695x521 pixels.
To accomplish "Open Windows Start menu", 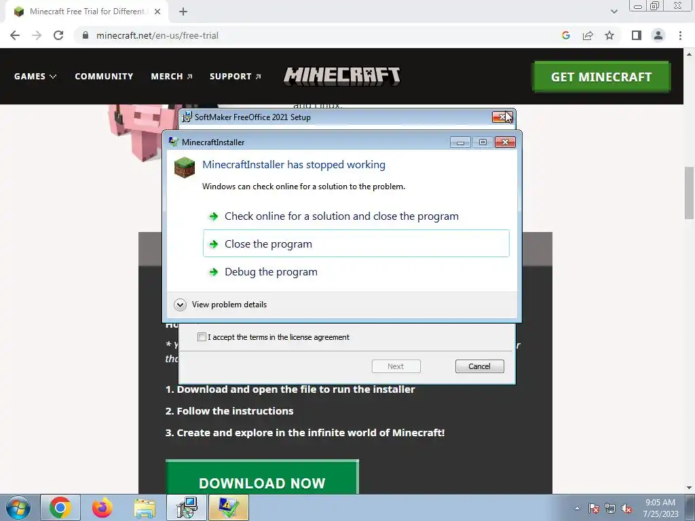I will point(18,507).
